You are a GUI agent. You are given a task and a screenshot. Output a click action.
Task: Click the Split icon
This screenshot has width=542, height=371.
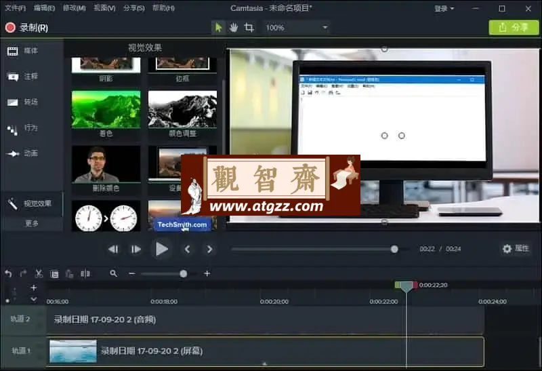point(85,274)
